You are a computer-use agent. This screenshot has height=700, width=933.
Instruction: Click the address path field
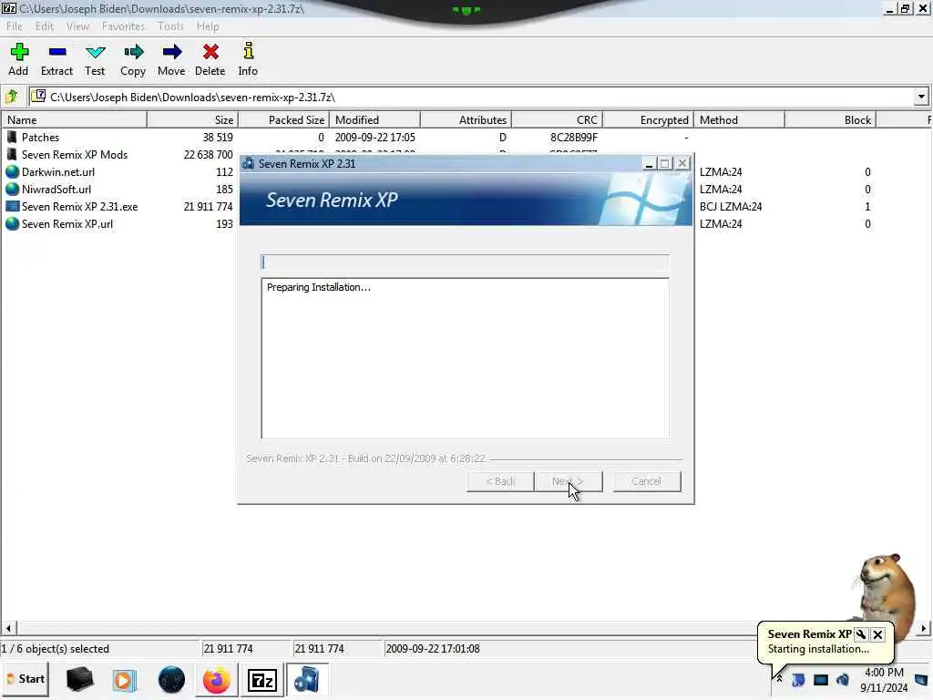tap(471, 97)
